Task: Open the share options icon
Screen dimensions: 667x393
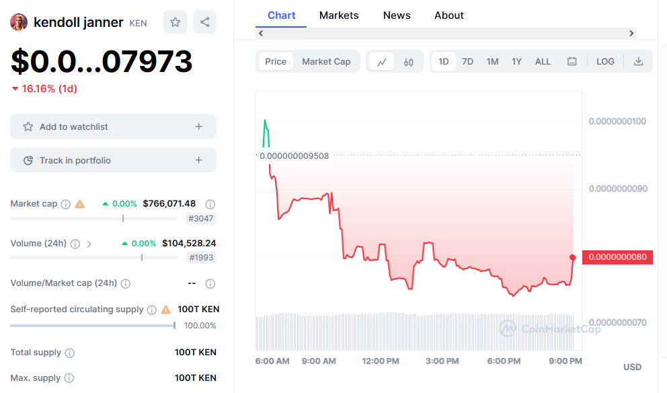Action: point(204,22)
